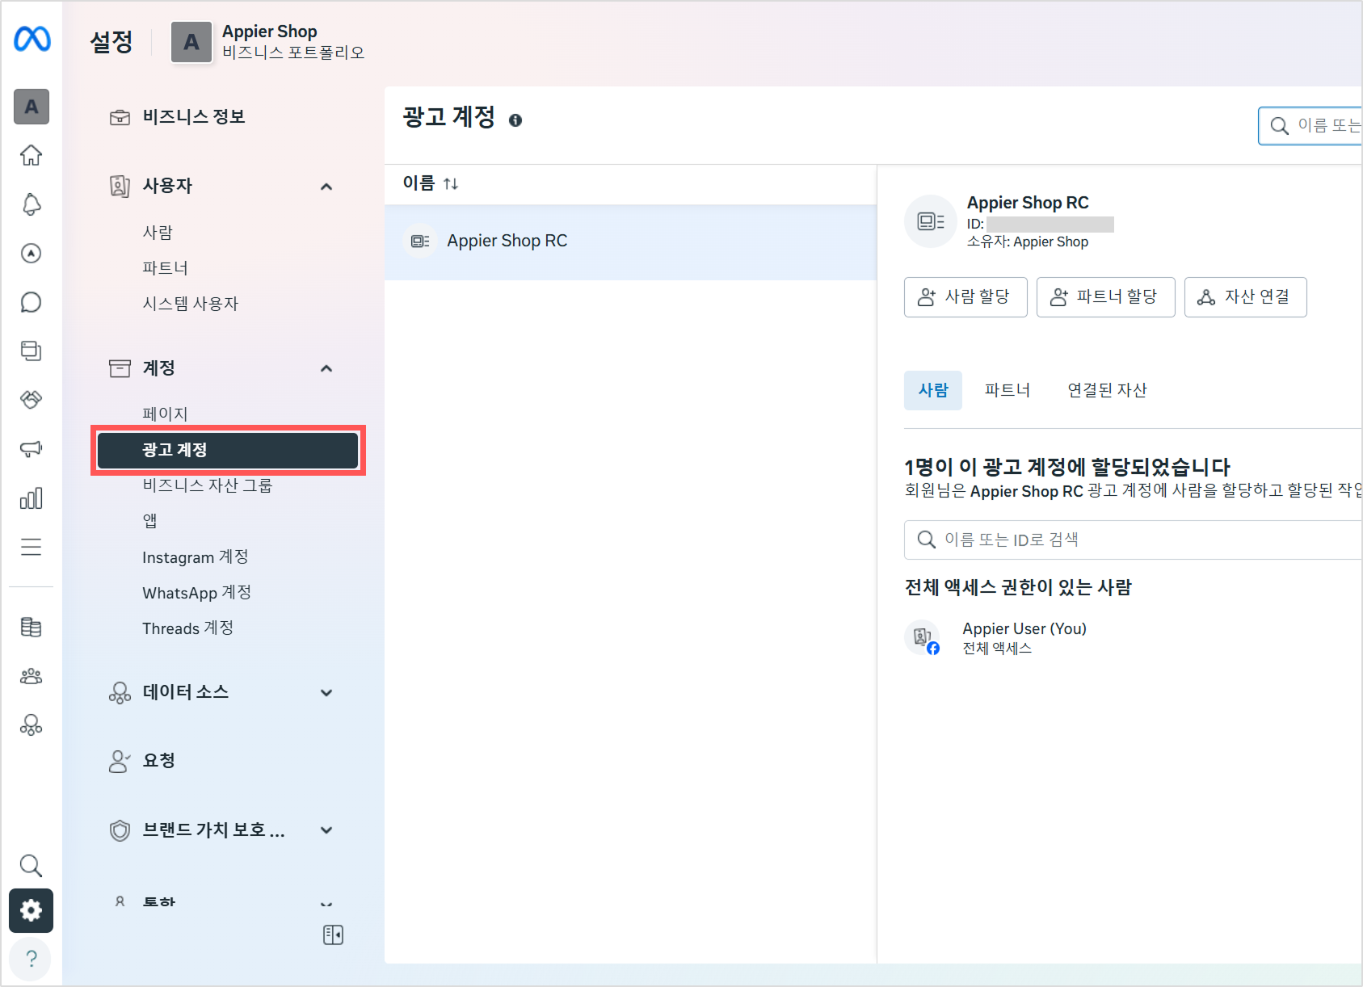Click 자산 연결 button
Screen dimensions: 1363x987
point(1246,297)
